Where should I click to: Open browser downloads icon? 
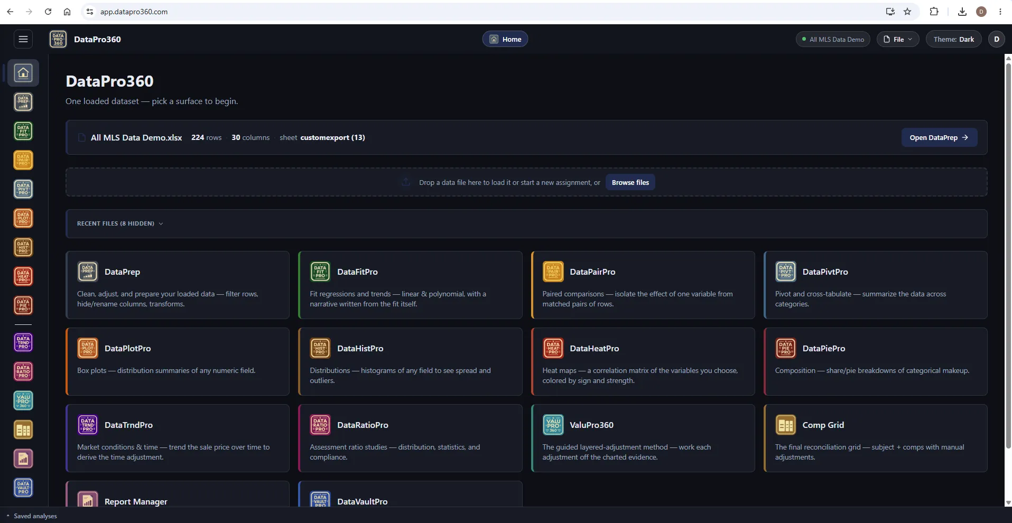click(962, 12)
